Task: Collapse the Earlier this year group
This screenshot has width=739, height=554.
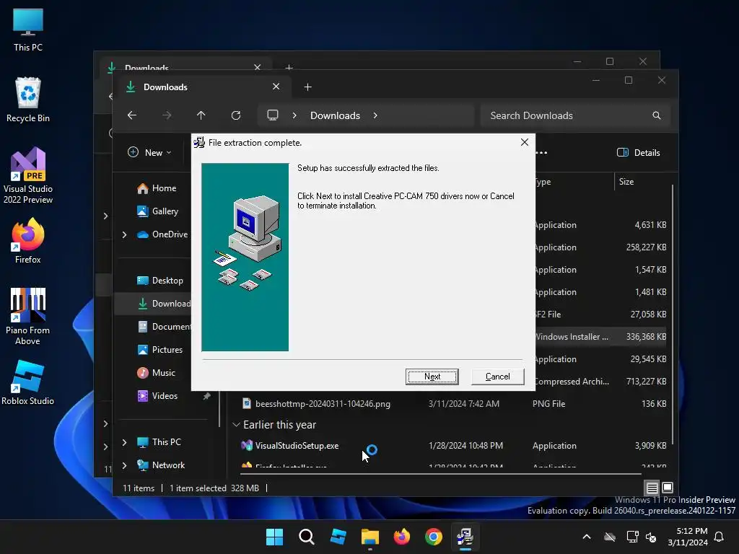Action: 236,425
